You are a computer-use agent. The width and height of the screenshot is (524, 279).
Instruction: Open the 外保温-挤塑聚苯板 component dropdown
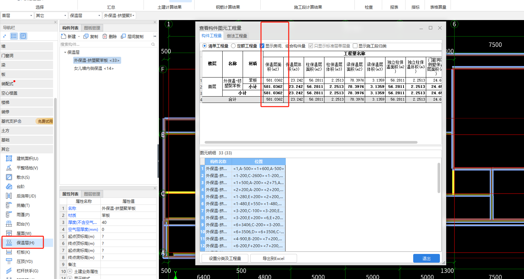pyautogui.click(x=119, y=15)
